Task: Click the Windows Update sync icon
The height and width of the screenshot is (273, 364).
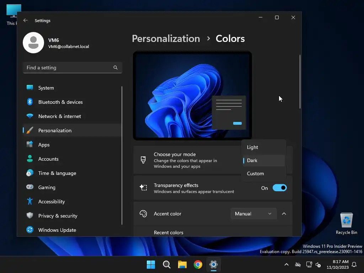Action: (30, 230)
